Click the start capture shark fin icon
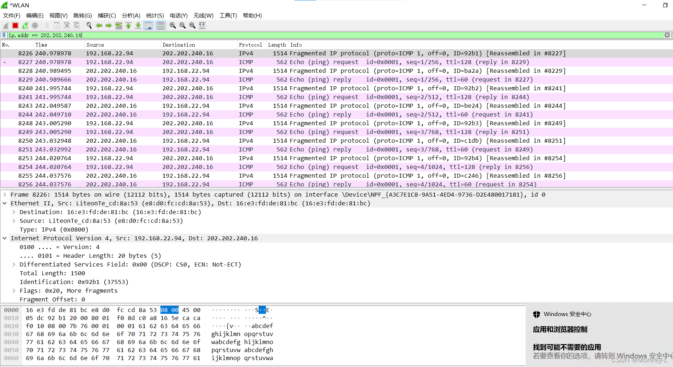The height and width of the screenshot is (367, 673). pos(6,25)
